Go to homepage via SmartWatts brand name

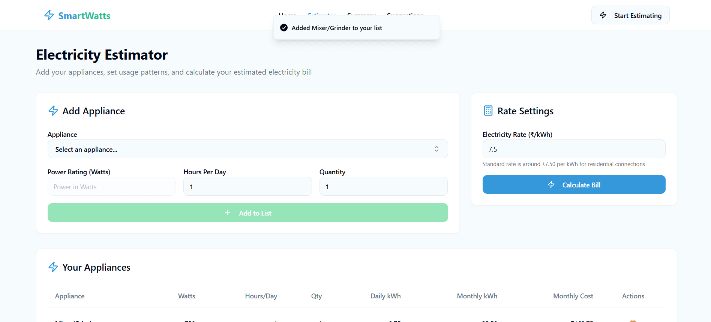84,16
